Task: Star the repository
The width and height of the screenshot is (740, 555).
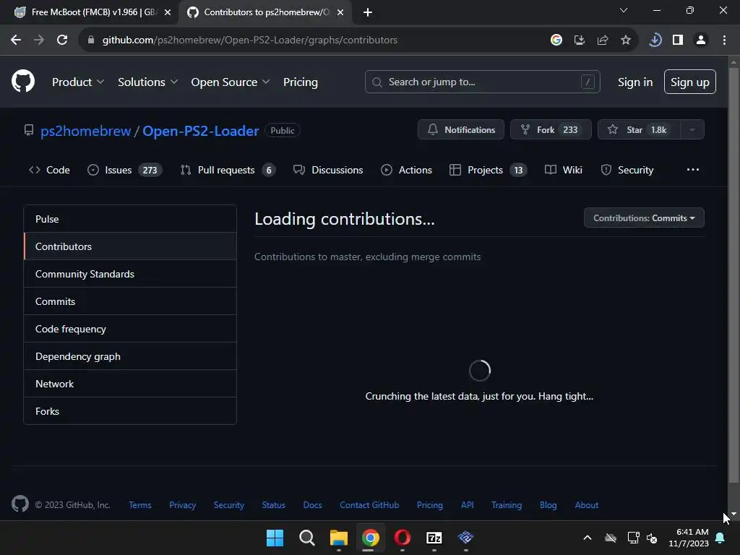Action: click(639, 130)
